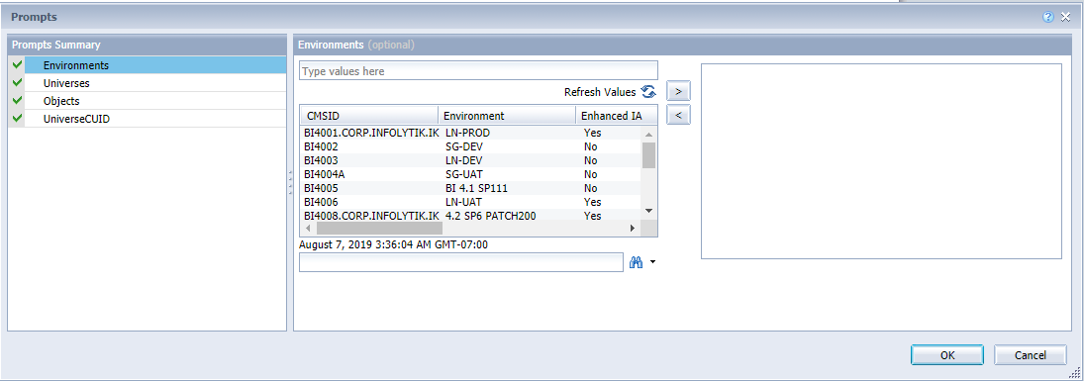Click the CMSID column header
The image size is (1084, 381).
coord(369,116)
